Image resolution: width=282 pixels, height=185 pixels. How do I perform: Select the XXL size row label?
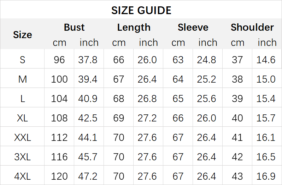click(22, 137)
